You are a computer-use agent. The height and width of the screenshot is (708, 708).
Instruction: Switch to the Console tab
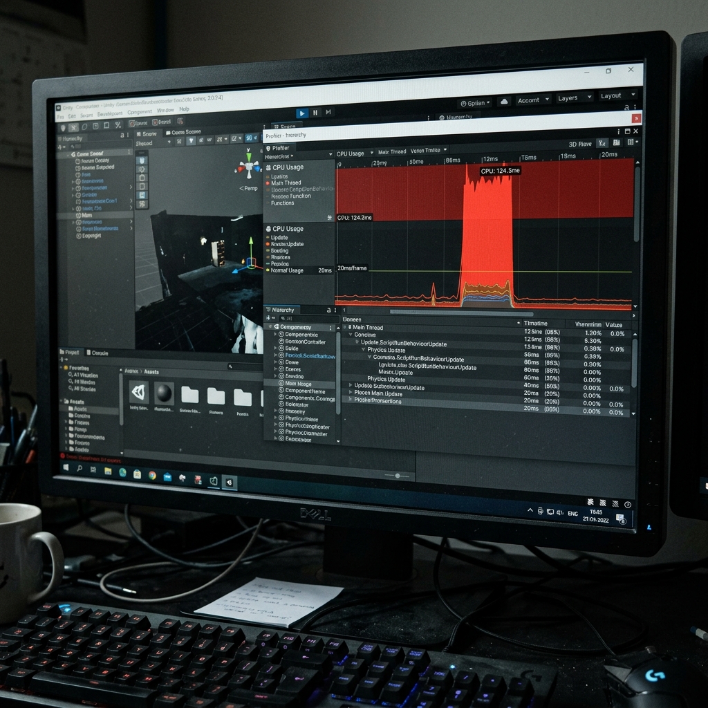pyautogui.click(x=97, y=353)
